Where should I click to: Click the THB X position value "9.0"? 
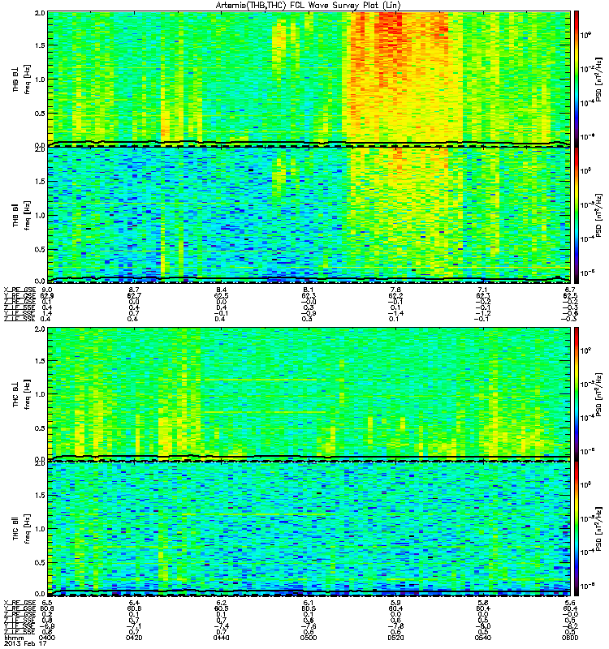tap(47, 290)
